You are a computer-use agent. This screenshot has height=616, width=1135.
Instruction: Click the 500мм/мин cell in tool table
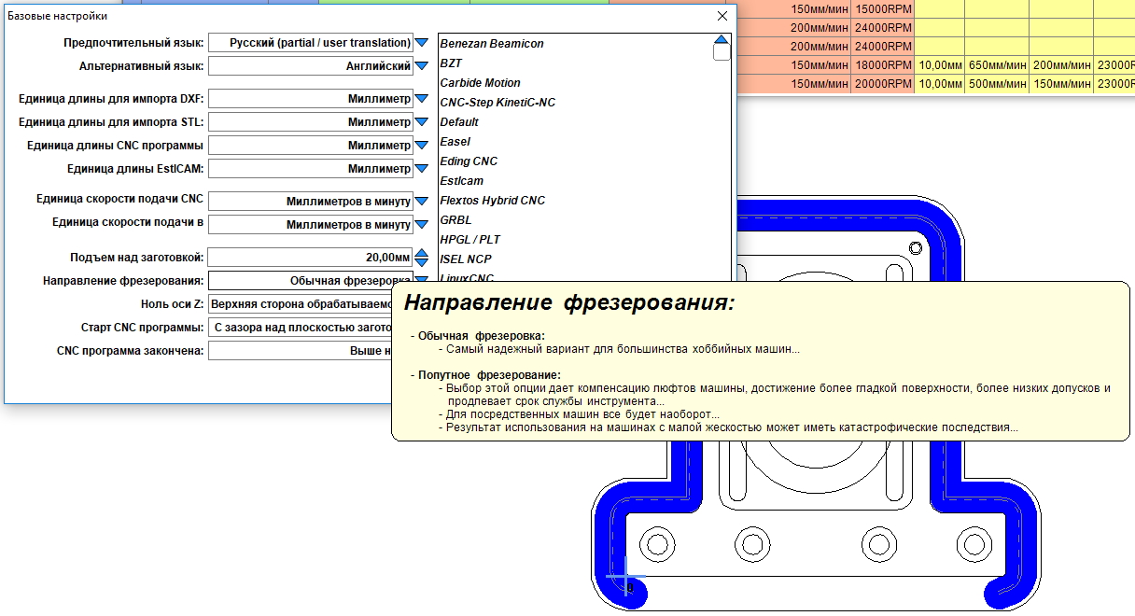point(997,84)
